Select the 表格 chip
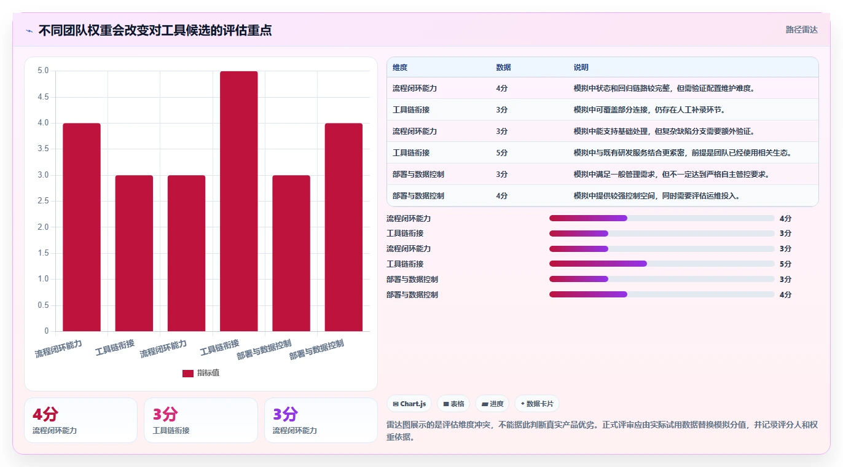Image resolution: width=843 pixels, height=467 pixels. tap(453, 404)
